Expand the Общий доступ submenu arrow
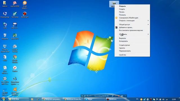 pos(148,24)
